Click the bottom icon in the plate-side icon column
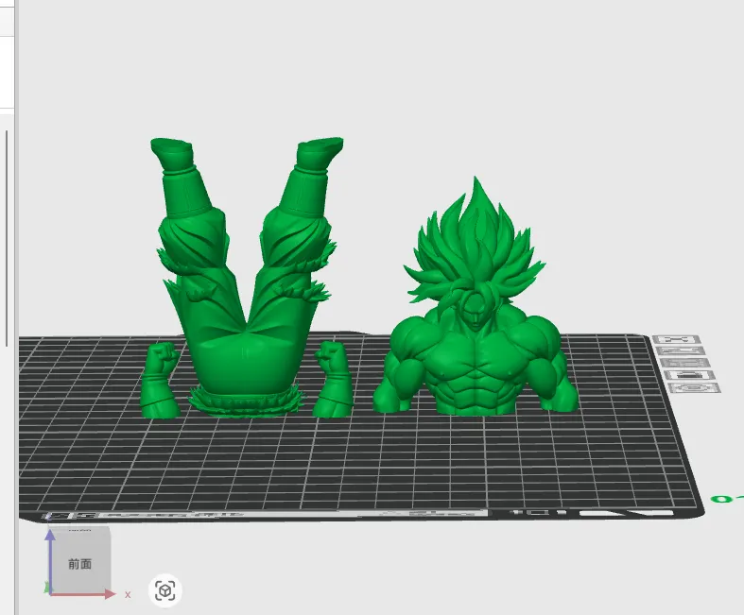The width and height of the screenshot is (744, 615). point(694,388)
